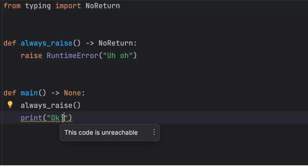Image resolution: width=308 pixels, height=166 pixels.
Task: Click NoReturn in the import line
Action: coord(103,6)
